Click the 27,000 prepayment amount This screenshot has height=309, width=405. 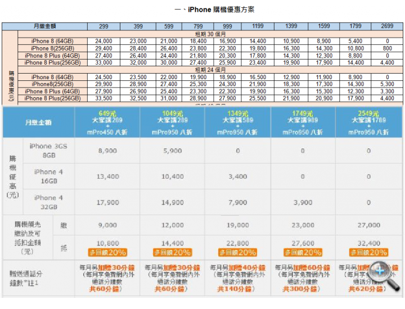click(368, 225)
